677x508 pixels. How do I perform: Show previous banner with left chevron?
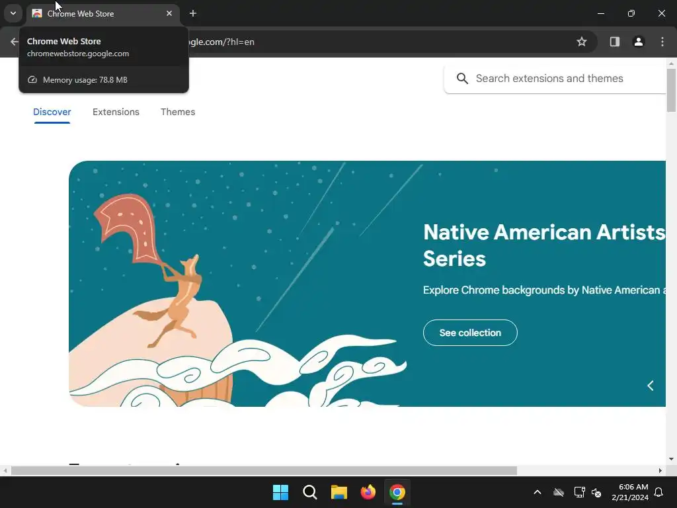[x=651, y=386]
